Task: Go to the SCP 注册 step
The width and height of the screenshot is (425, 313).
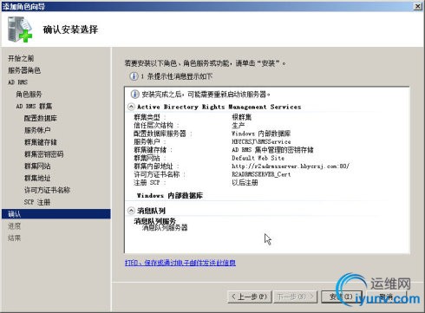Action: 37,202
